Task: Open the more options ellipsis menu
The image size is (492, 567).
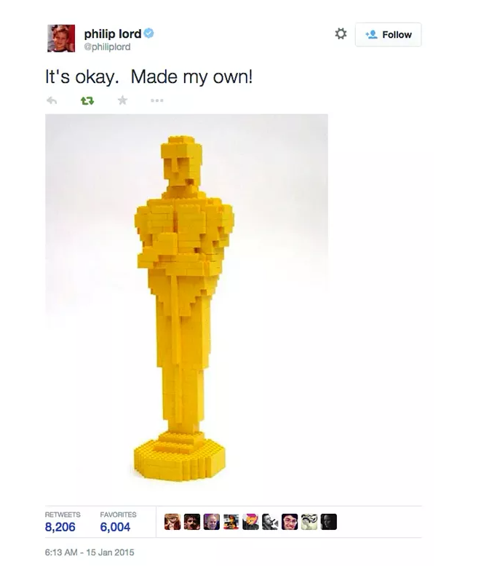Action: click(x=157, y=100)
